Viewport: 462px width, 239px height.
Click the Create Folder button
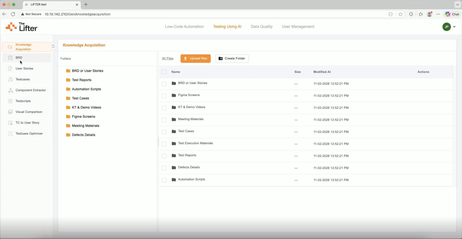point(232,59)
